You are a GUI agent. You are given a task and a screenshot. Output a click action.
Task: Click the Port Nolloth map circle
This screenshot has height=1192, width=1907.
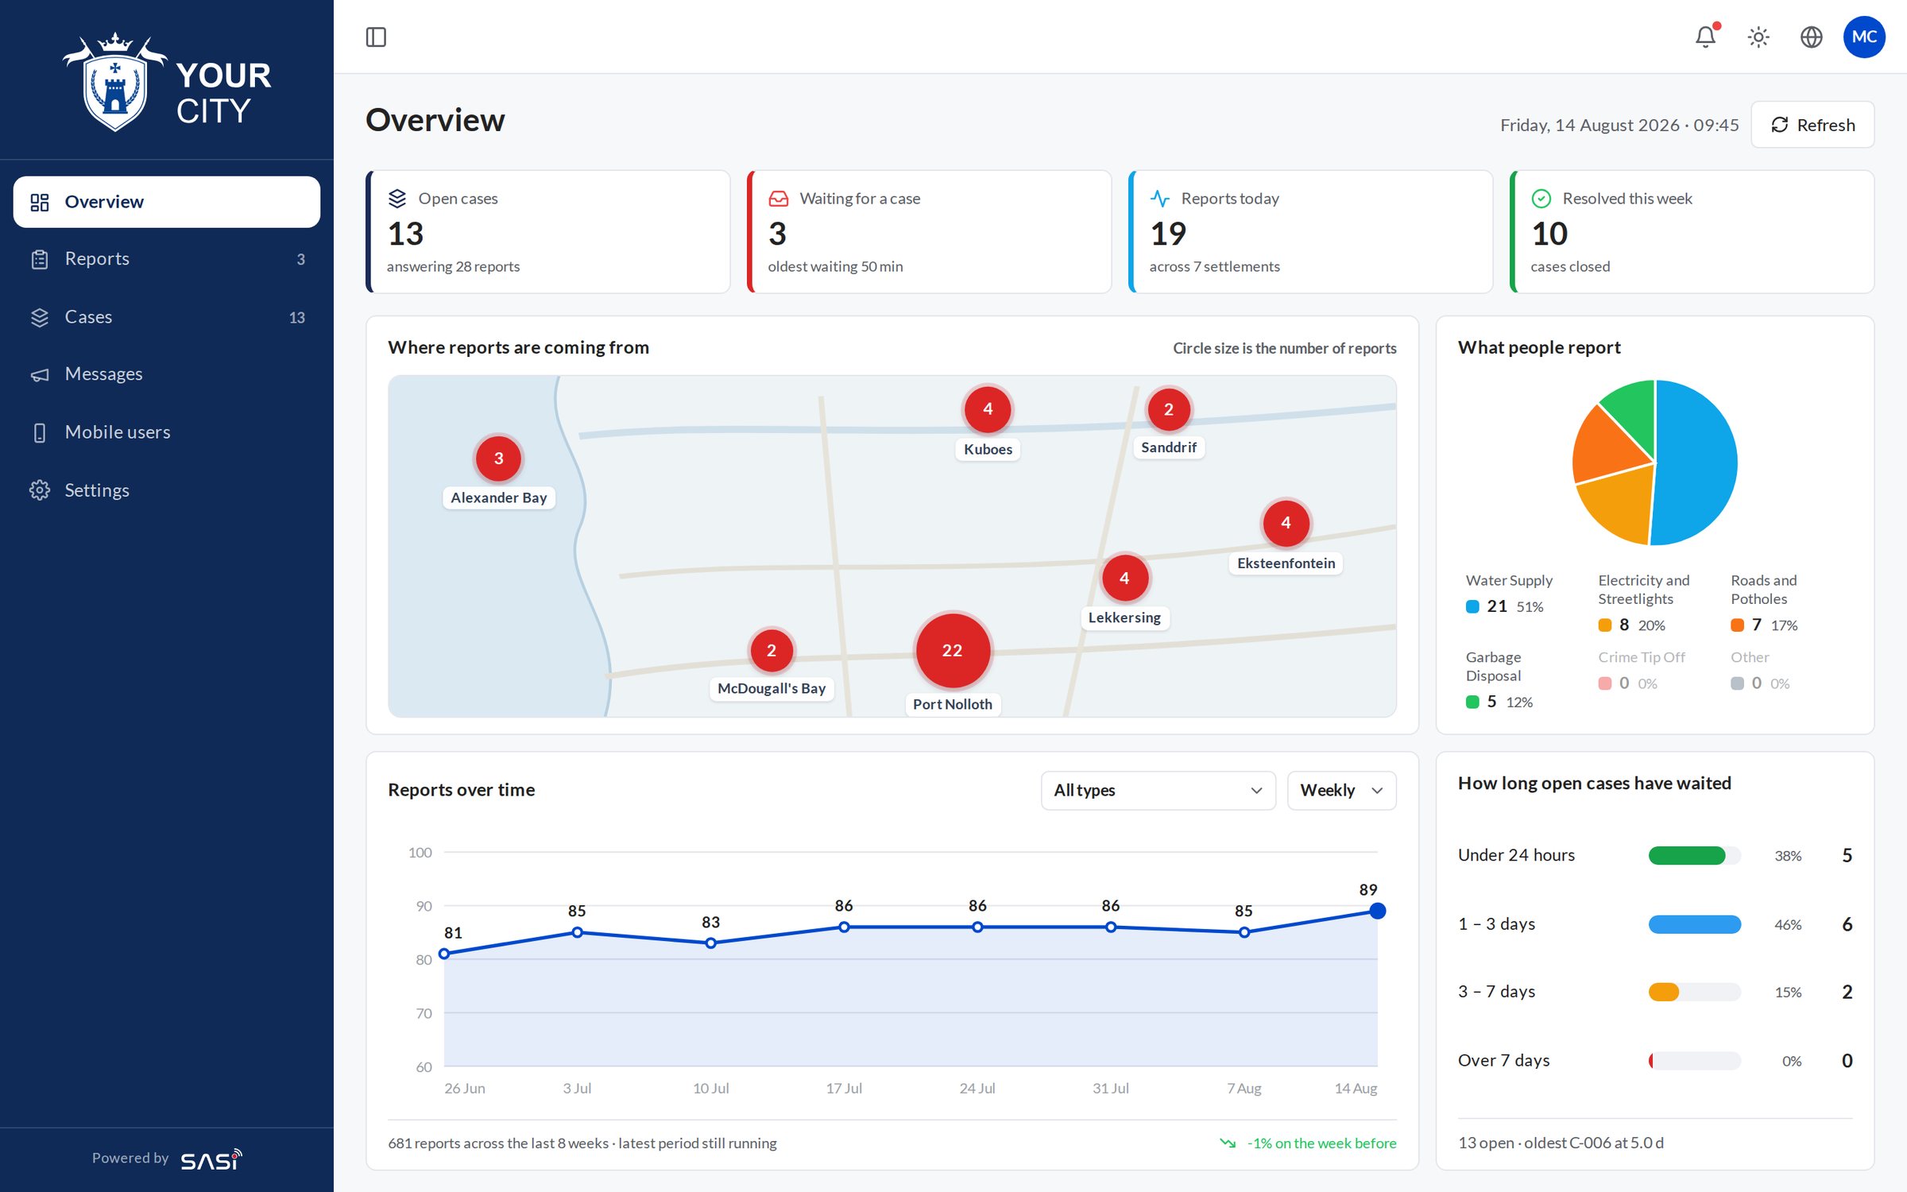pyautogui.click(x=953, y=650)
